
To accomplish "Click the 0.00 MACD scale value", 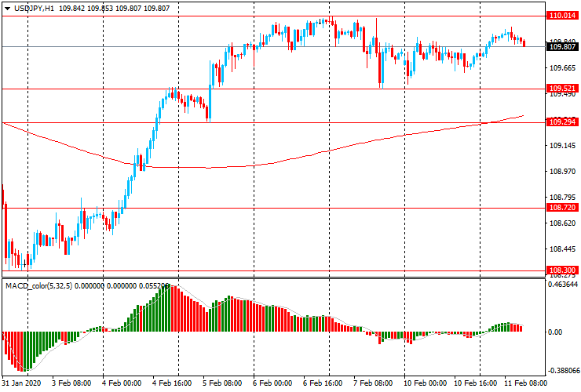I will pos(554,332).
